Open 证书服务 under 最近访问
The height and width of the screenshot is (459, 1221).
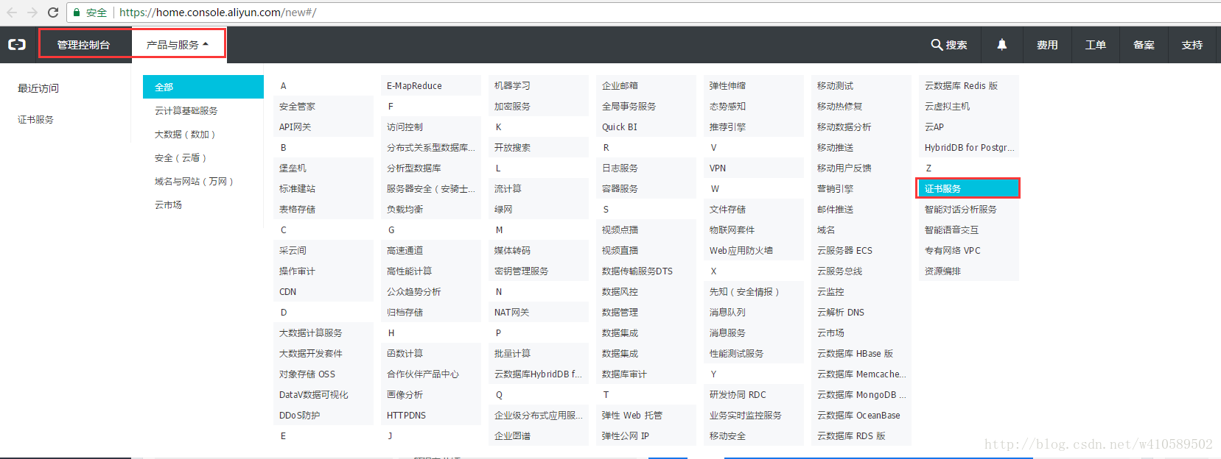click(35, 119)
